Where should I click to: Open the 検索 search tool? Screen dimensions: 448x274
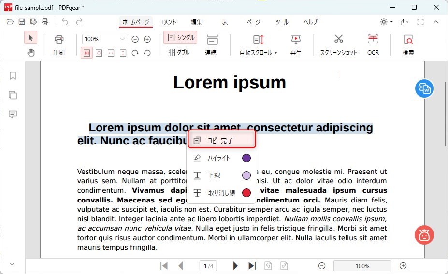pos(408,45)
